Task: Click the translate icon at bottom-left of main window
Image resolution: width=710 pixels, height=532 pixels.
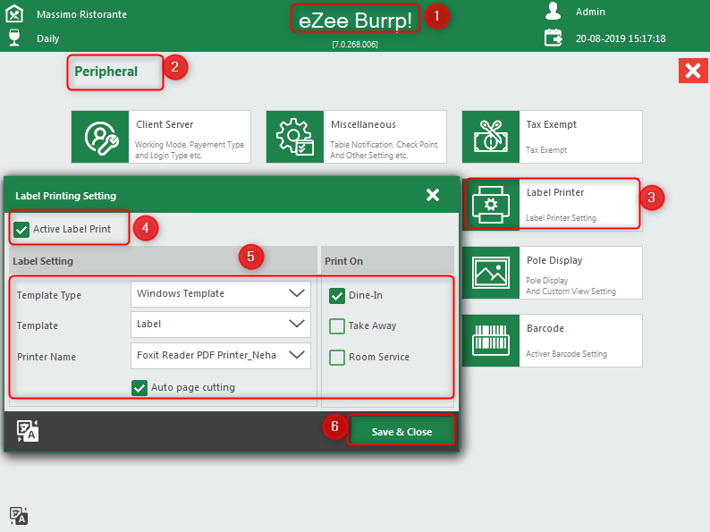Action: 19,516
